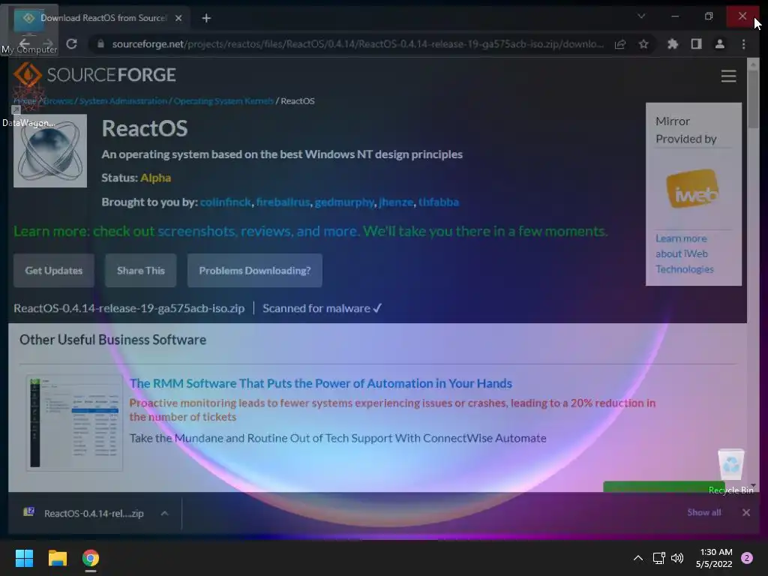768x576 pixels.
Task: Close the Download ReactOS browser tab
Action: [178, 18]
